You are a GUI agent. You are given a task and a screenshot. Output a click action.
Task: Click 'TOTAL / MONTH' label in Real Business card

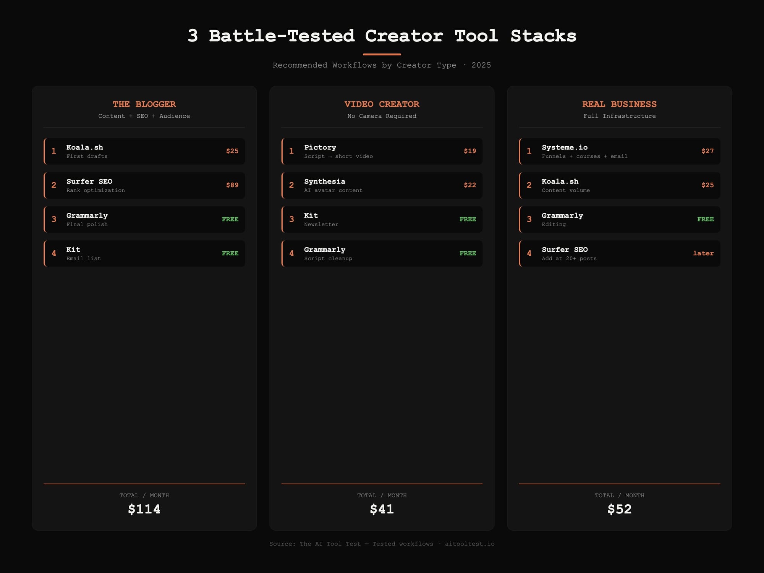click(620, 495)
